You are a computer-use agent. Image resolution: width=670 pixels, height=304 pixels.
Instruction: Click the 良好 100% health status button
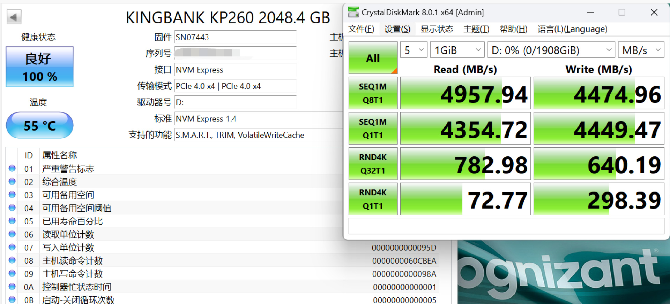[39, 67]
